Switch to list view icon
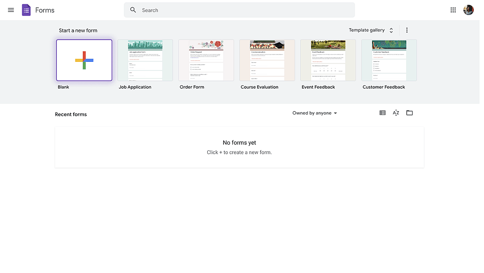 pos(382,113)
